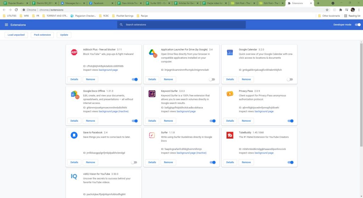Open Google Docs Offline background page link
This screenshot has height=198, width=363.
click(x=113, y=111)
